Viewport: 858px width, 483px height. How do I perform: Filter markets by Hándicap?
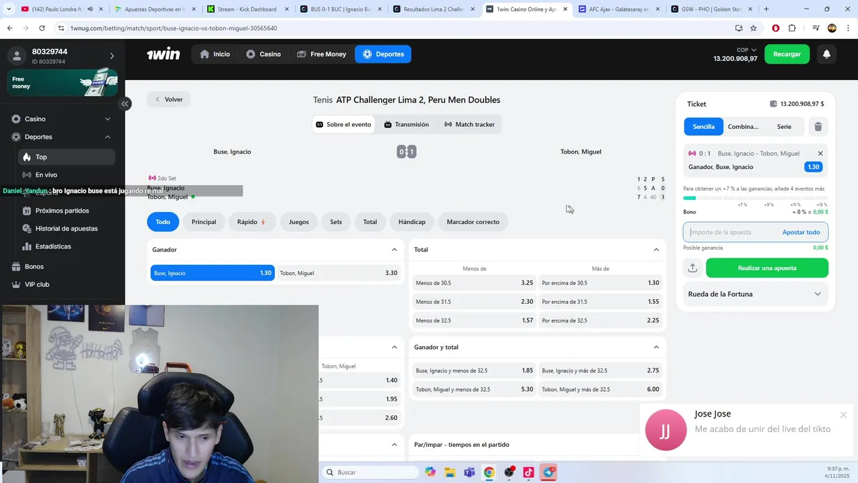[x=412, y=222]
